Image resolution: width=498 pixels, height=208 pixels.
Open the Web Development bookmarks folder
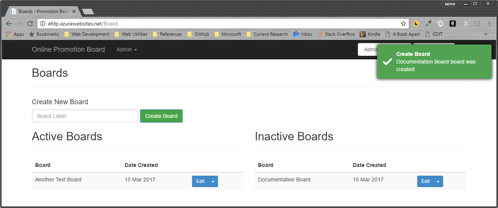[87, 34]
